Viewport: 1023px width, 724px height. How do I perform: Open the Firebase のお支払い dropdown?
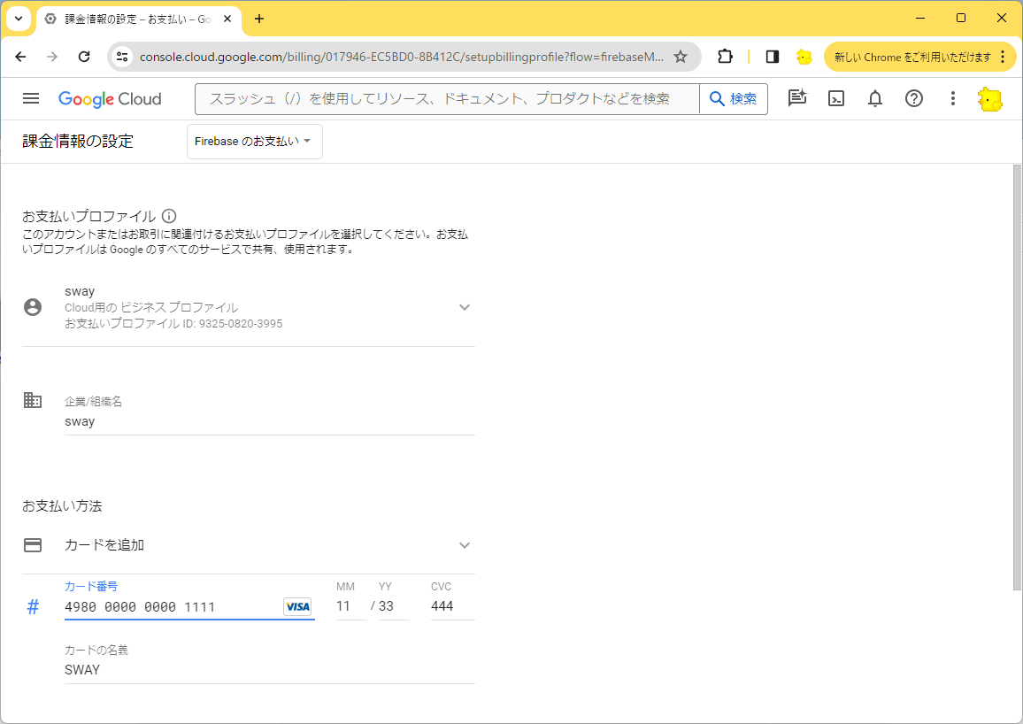click(x=255, y=142)
